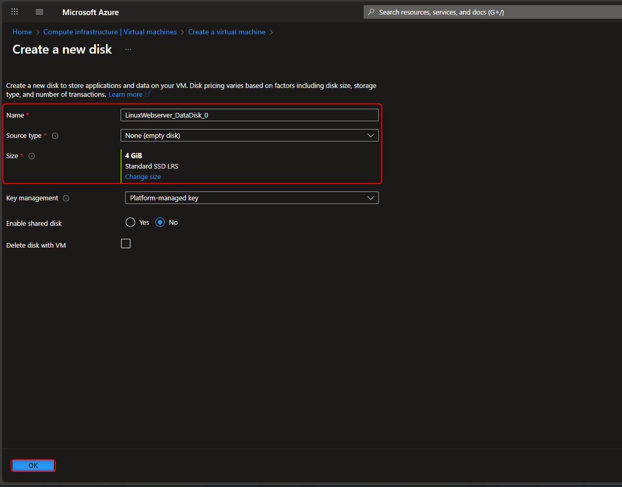Click the Source type dropdown chevron arrow
This screenshot has width=622, height=487.
point(371,135)
